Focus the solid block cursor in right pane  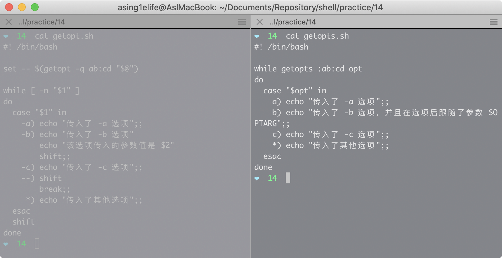288,178
